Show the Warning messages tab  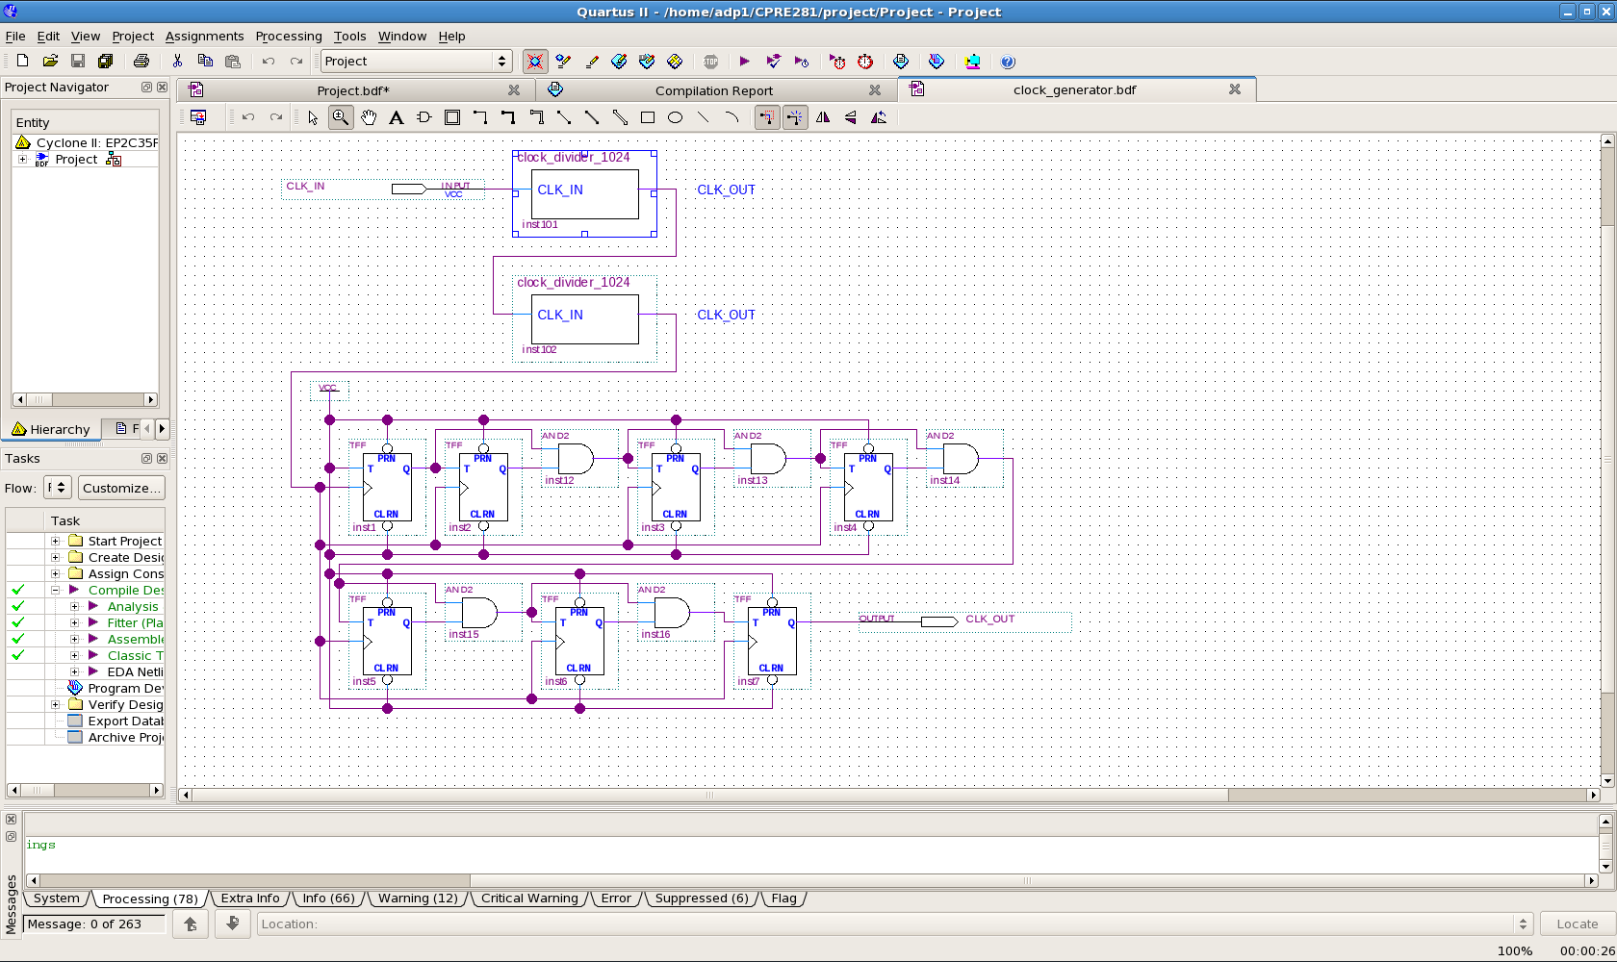[x=418, y=898]
